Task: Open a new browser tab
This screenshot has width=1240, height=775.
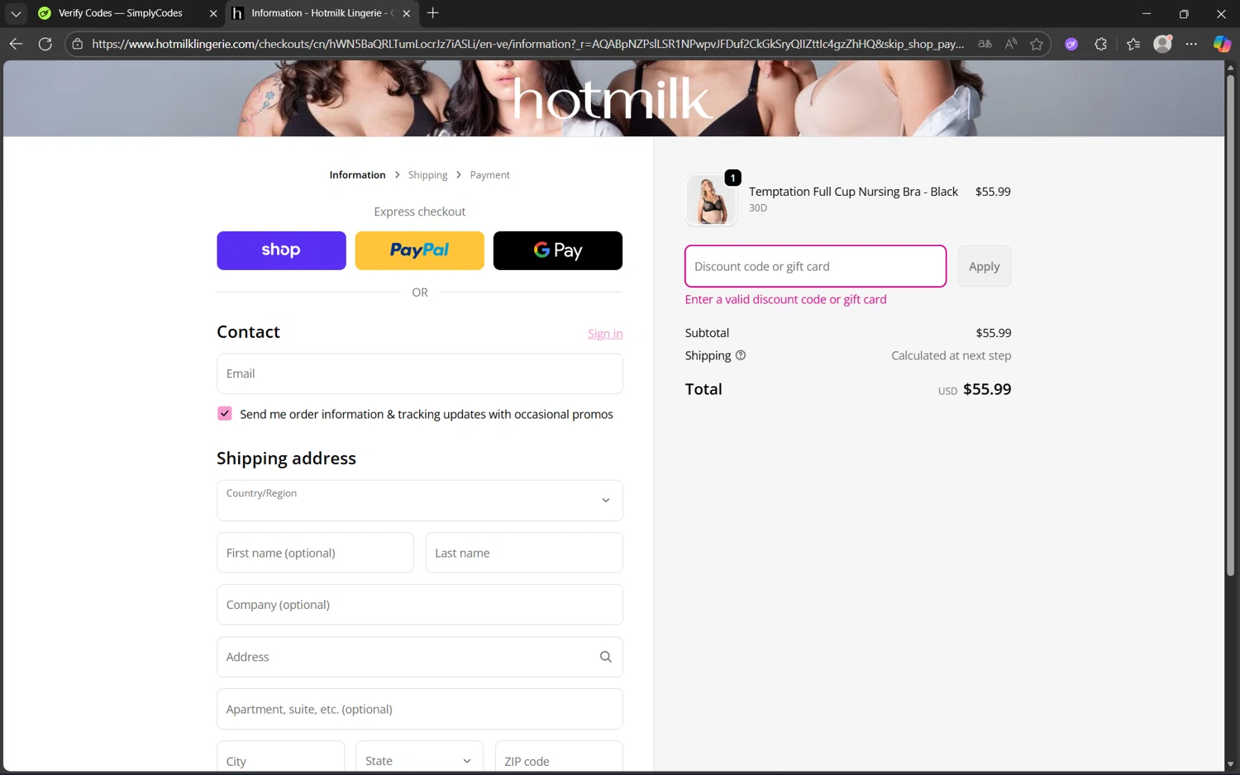Action: point(432,13)
